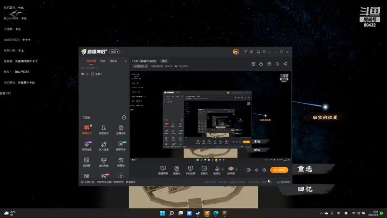Open the 弹幕秀 danmaku show tool
Screen dimensions: 387x218
120,162
